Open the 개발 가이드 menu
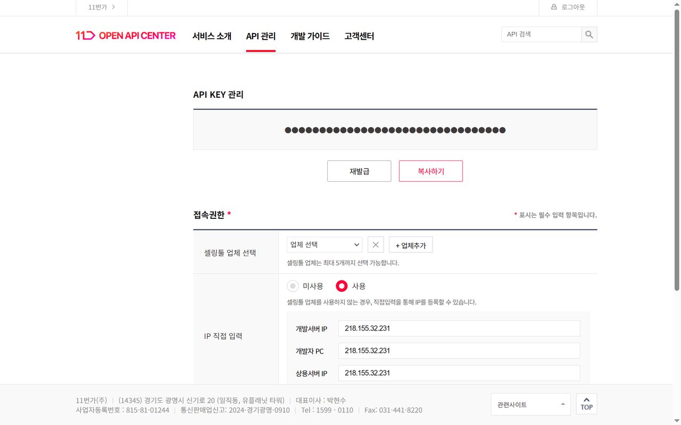 coord(310,36)
